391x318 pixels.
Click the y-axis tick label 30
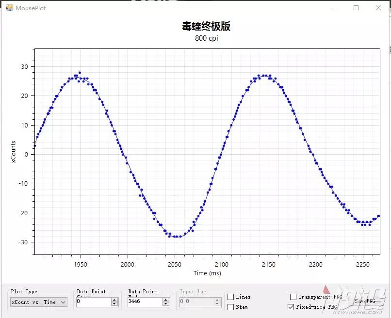pyautogui.click(x=24, y=66)
